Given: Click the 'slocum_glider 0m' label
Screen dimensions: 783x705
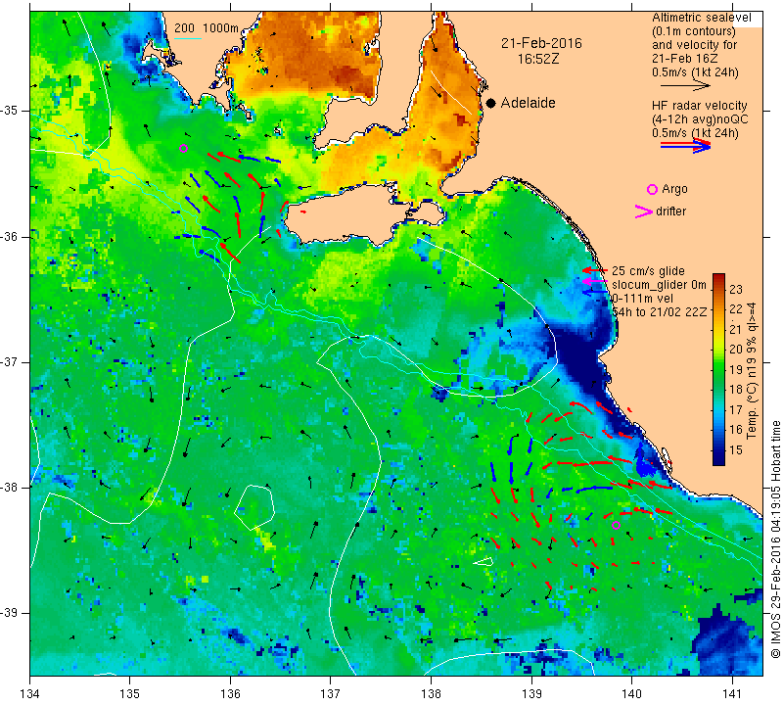Looking at the screenshot, I should (x=659, y=285).
